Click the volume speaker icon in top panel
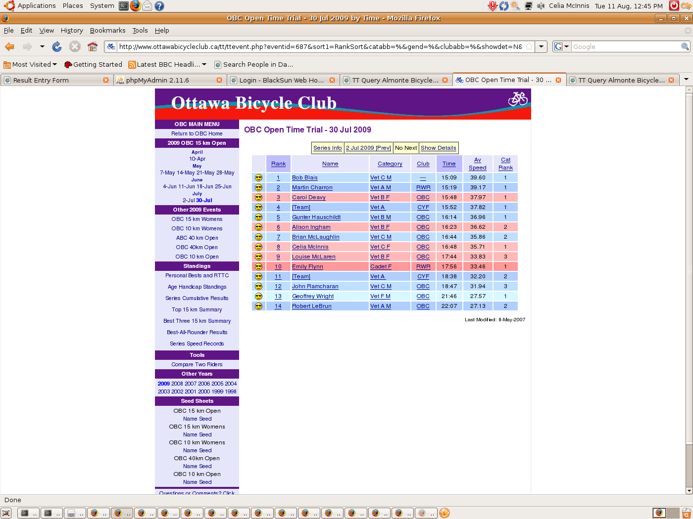This screenshot has height=519, width=693. point(541,6)
